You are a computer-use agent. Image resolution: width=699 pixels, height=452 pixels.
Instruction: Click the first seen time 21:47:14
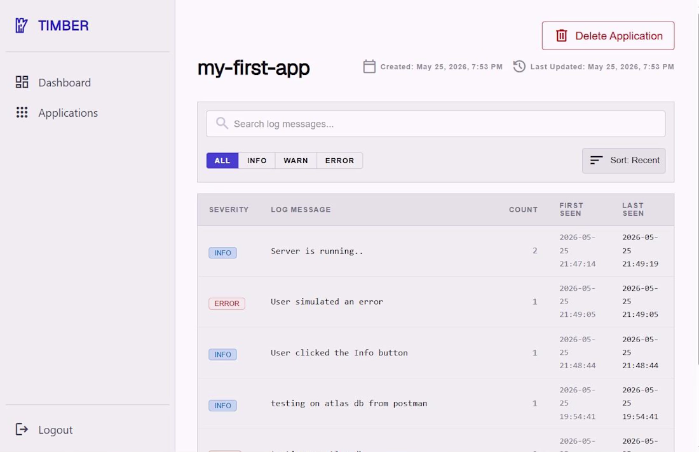(x=577, y=264)
